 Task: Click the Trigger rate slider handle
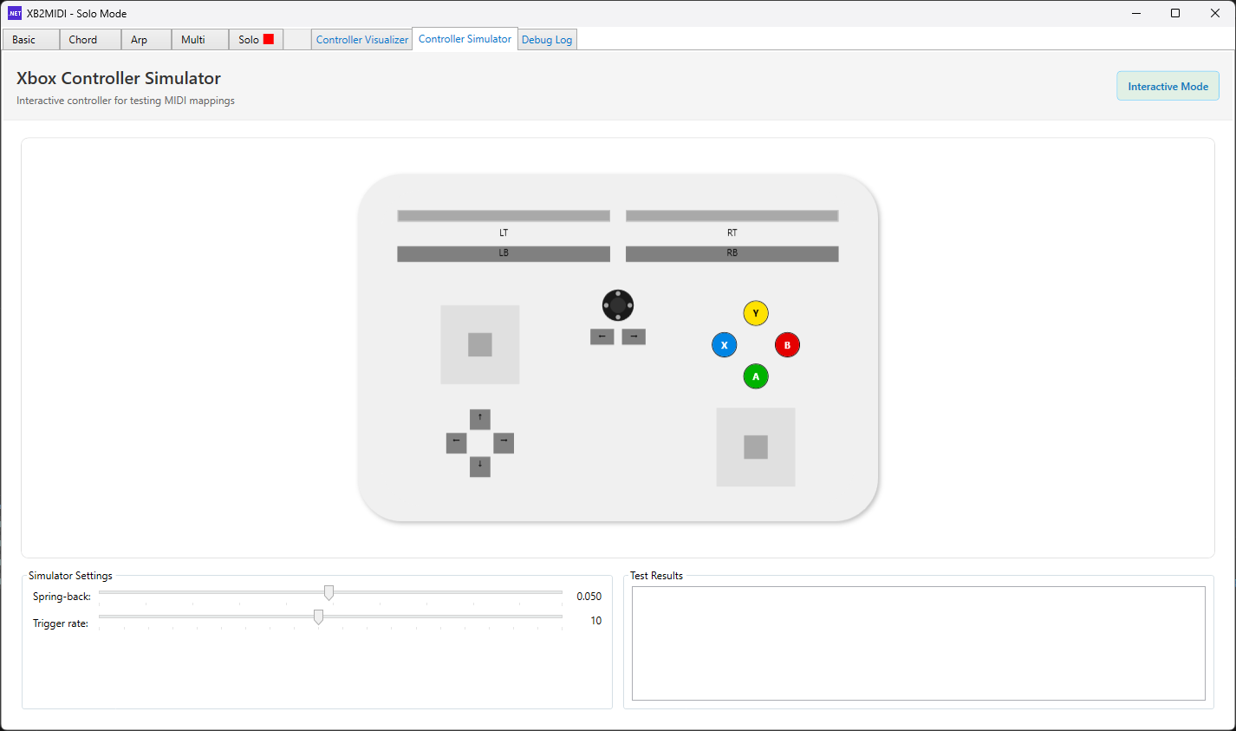[x=318, y=617]
